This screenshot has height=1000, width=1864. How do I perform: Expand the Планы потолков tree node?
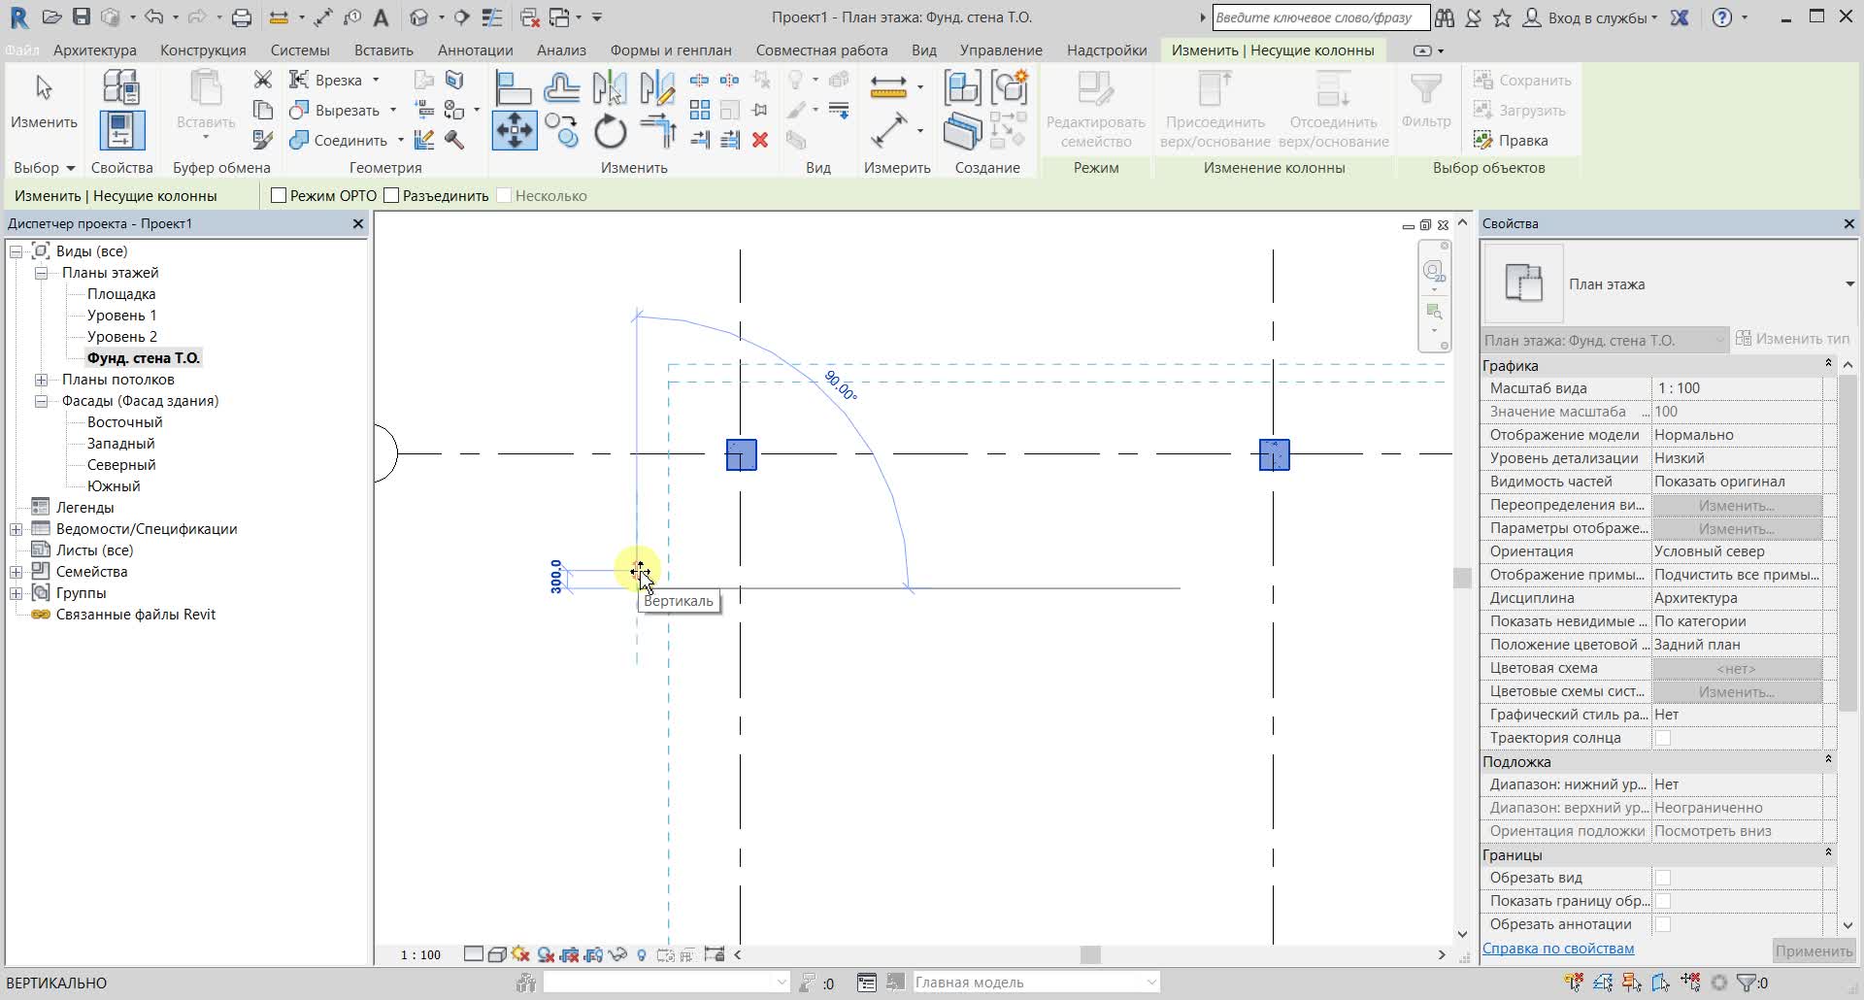point(42,380)
